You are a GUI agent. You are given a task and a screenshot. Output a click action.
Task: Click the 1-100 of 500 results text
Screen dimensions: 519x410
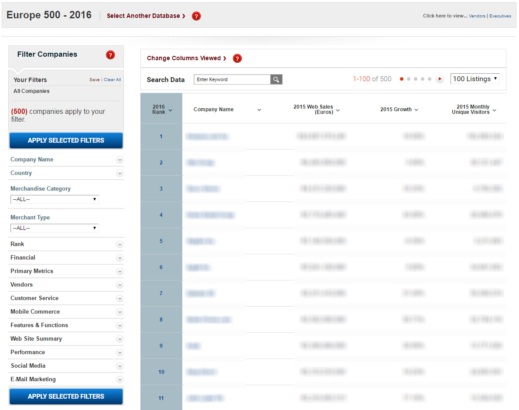click(x=372, y=79)
